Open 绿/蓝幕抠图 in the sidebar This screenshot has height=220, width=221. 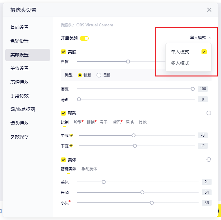pyautogui.click(x=23, y=109)
